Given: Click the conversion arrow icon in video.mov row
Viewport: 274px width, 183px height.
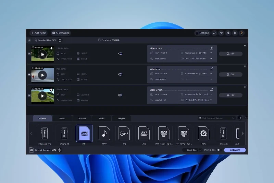Looking at the screenshot, I should tap(120, 75).
